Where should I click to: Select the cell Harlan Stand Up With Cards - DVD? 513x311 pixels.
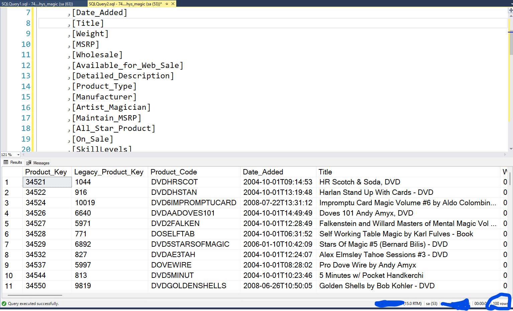(x=408, y=192)
